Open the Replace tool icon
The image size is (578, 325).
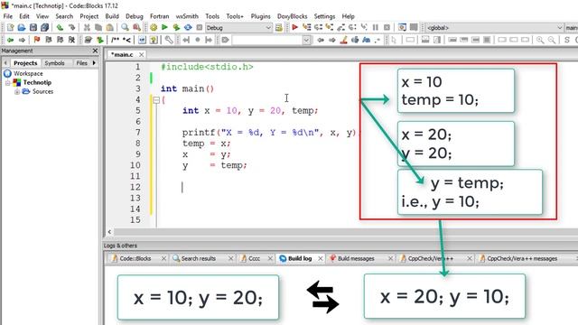pyautogui.click(x=136, y=27)
